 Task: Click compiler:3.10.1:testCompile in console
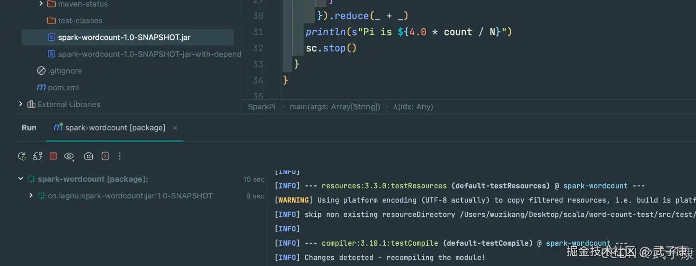tap(380, 243)
